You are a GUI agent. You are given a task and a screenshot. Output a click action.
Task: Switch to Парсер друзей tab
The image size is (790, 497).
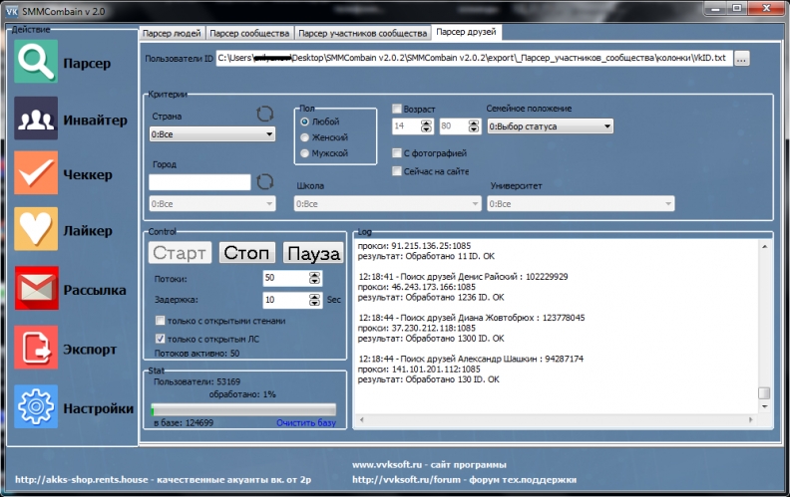pyautogui.click(x=466, y=32)
